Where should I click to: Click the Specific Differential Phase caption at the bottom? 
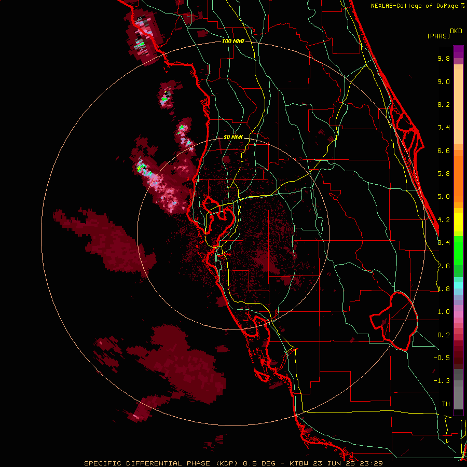(233, 463)
